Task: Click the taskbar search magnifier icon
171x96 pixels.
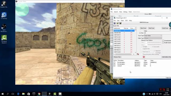Action: 8,94
